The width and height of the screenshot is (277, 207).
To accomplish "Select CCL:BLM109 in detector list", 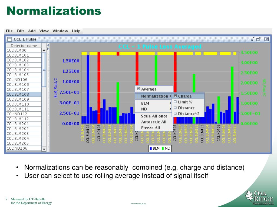I will pyautogui.click(x=24, y=99).
